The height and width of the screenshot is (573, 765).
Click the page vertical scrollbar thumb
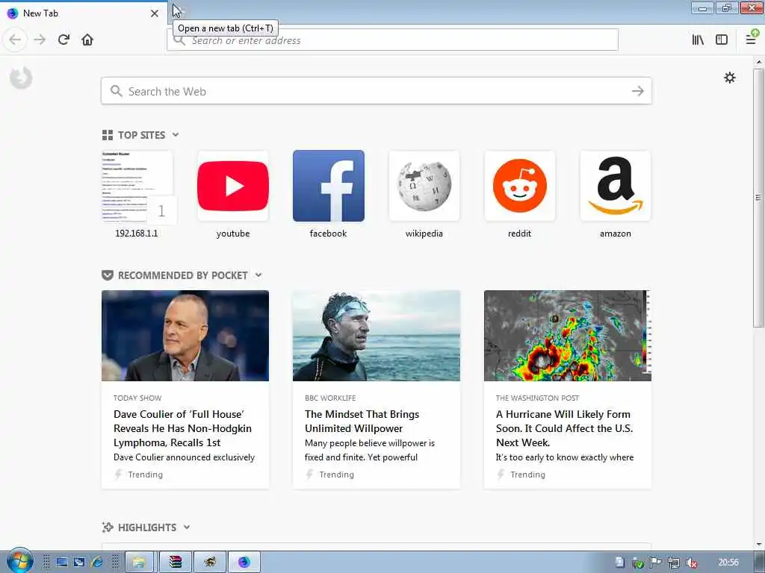coord(758,198)
